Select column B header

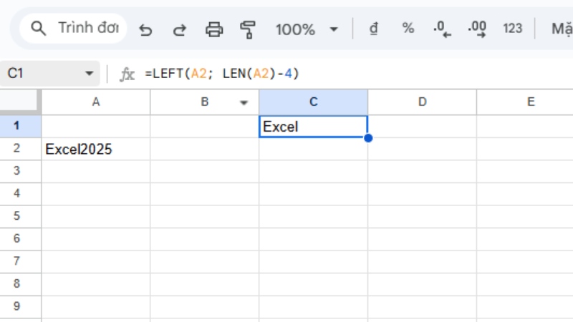tap(205, 102)
